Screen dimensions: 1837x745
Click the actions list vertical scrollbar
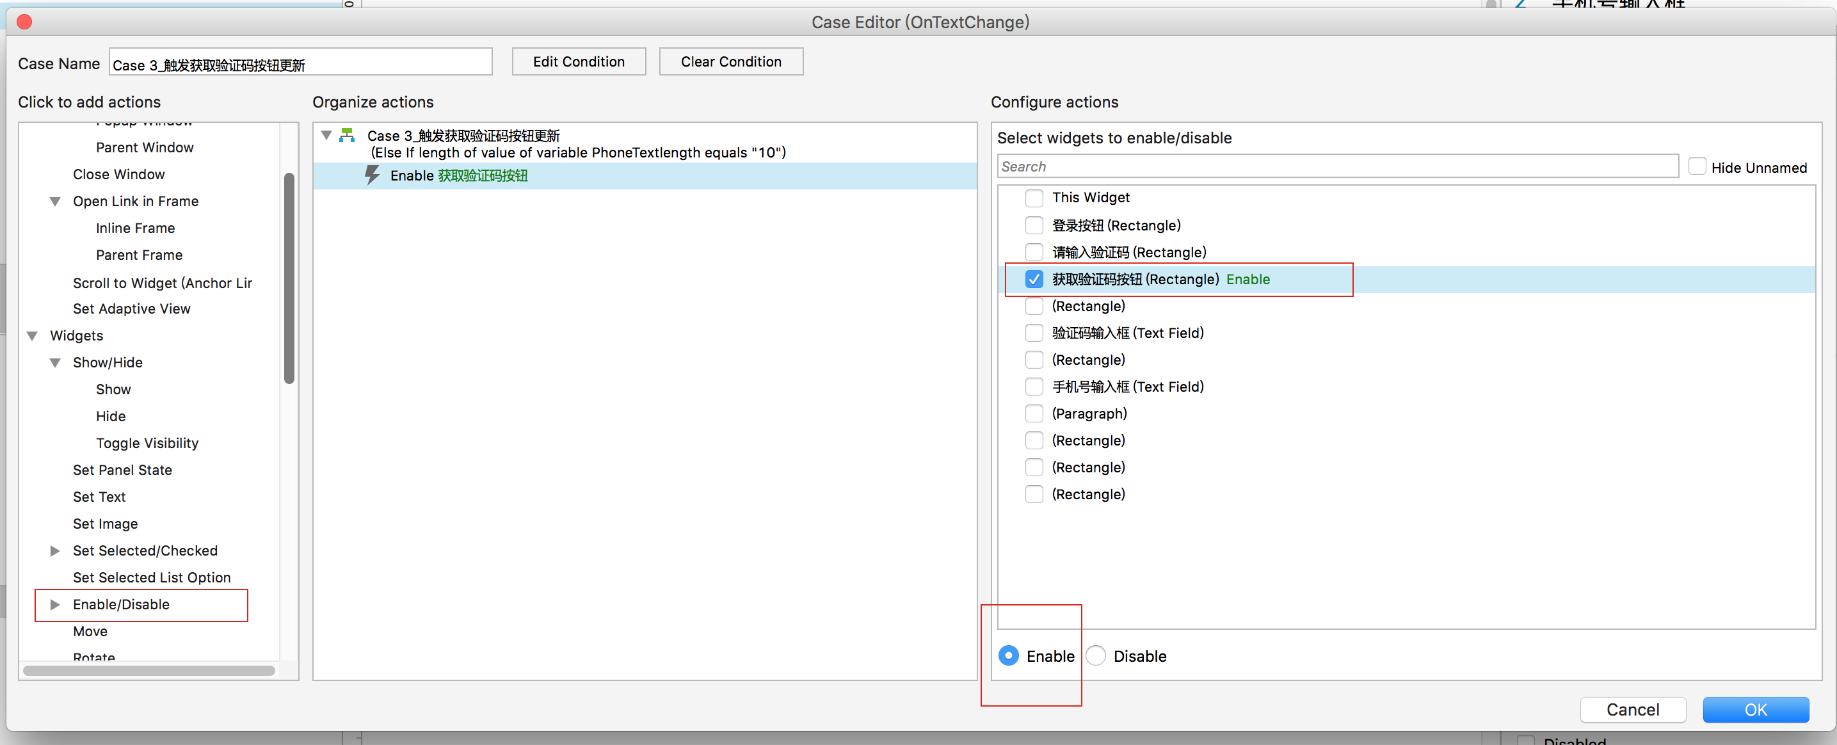(x=289, y=278)
